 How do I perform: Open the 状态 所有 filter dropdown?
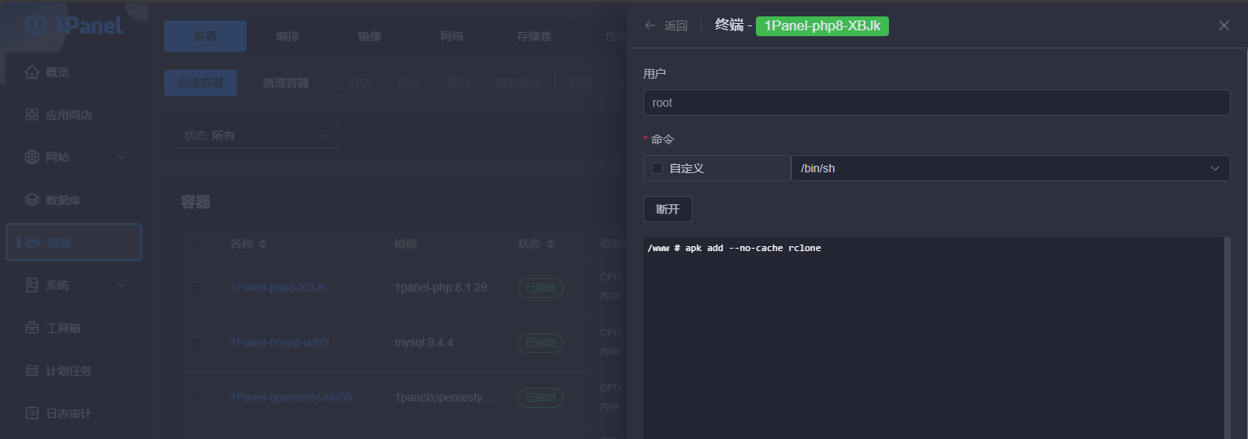(x=256, y=135)
